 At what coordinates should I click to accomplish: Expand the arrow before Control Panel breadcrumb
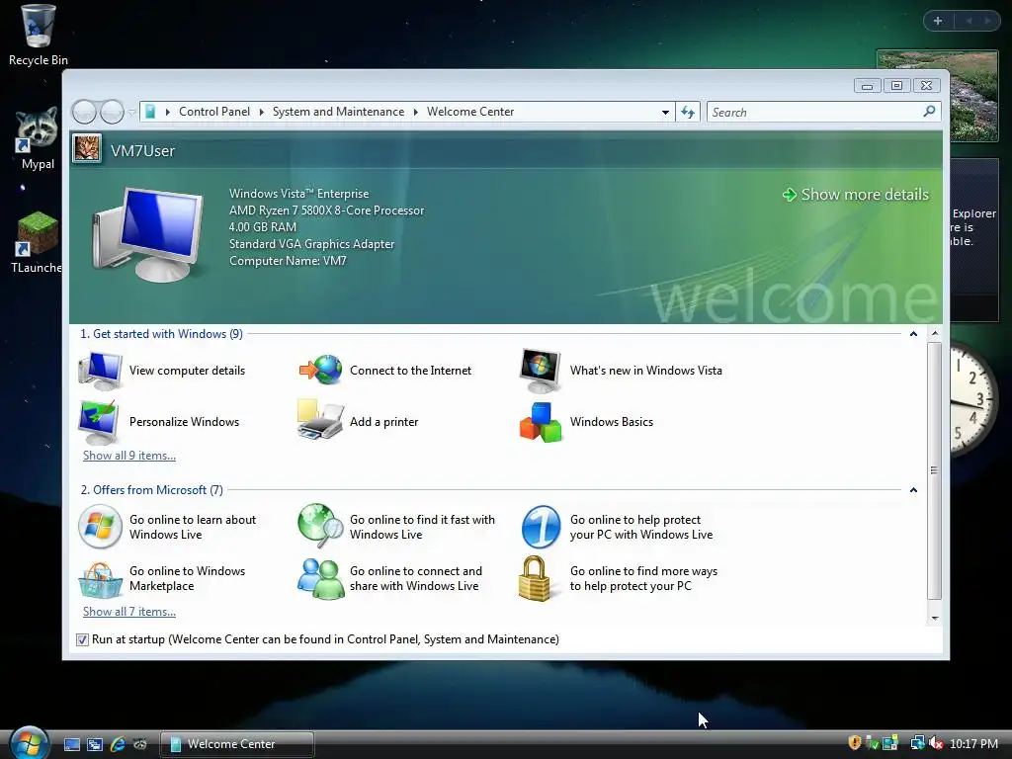[168, 113]
